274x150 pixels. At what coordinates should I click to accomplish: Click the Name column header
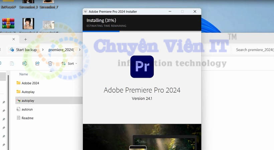coord(24,74)
